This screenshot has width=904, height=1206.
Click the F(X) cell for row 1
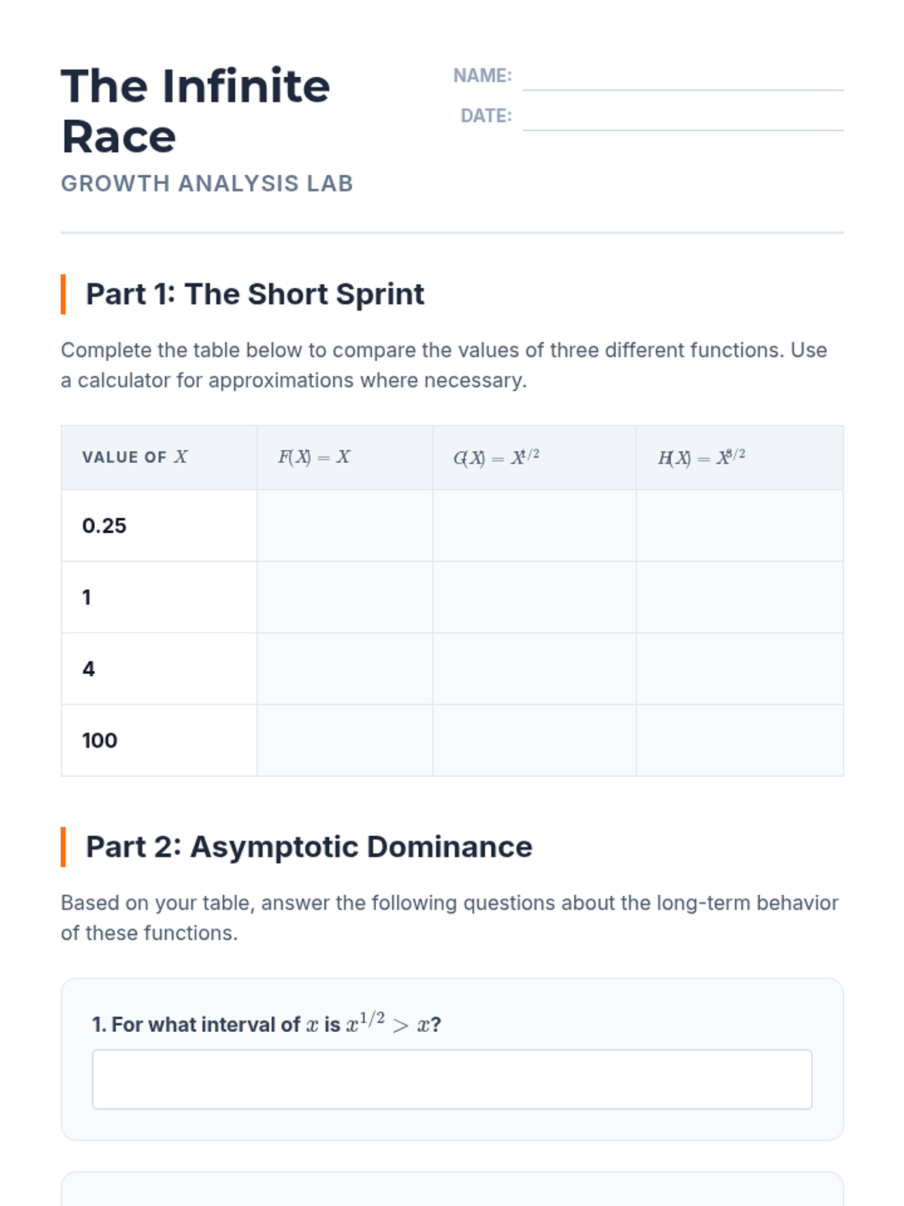coord(344,597)
